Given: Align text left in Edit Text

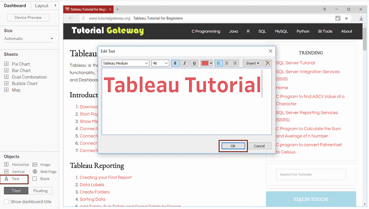Looking at the screenshot, I should 219,63.
